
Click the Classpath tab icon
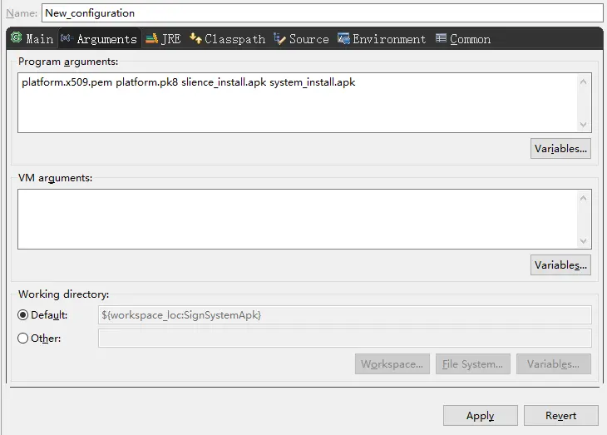click(x=195, y=38)
